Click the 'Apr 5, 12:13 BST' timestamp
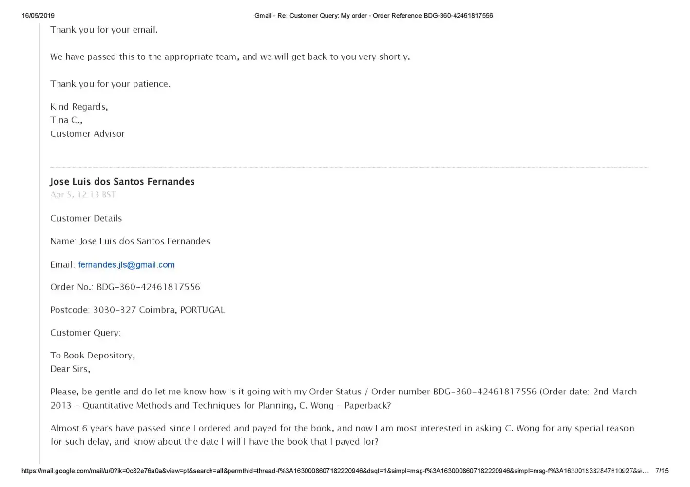The width and height of the screenshot is (690, 487). [x=83, y=195]
